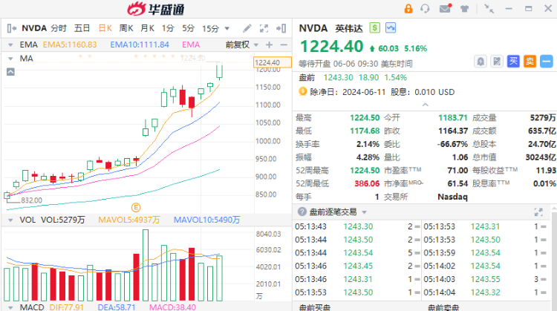Click the blue 买 buy button
557x311 pixels.
pyautogui.click(x=513, y=62)
